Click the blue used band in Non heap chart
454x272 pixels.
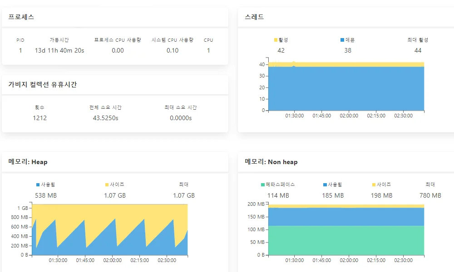346,217
